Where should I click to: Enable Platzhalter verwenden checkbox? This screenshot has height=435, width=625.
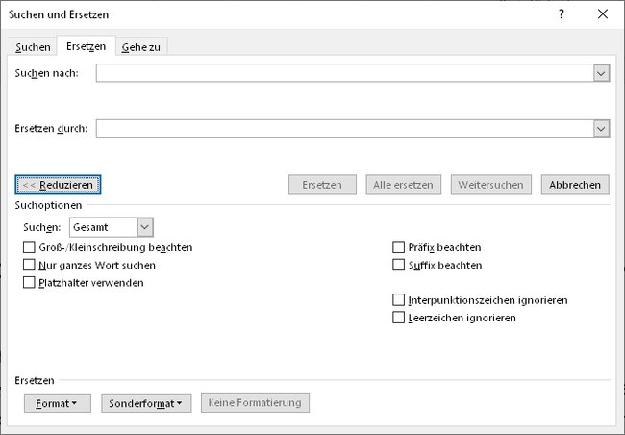tap(29, 283)
